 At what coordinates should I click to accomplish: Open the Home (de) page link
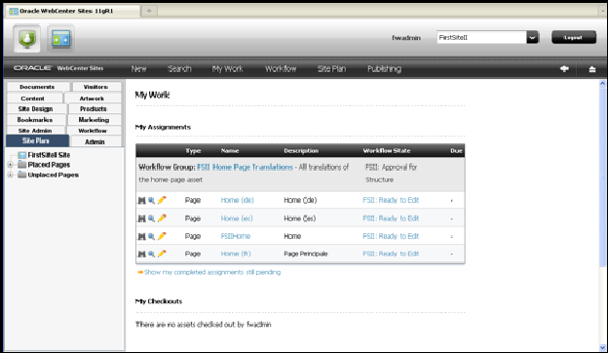pyautogui.click(x=238, y=200)
